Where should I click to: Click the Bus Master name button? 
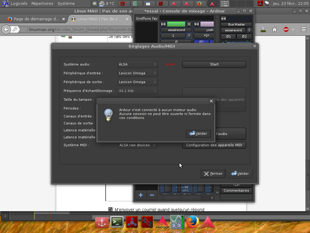(236, 24)
